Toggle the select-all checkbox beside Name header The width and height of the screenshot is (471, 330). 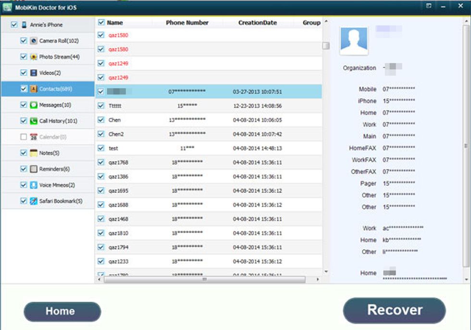pos(101,23)
